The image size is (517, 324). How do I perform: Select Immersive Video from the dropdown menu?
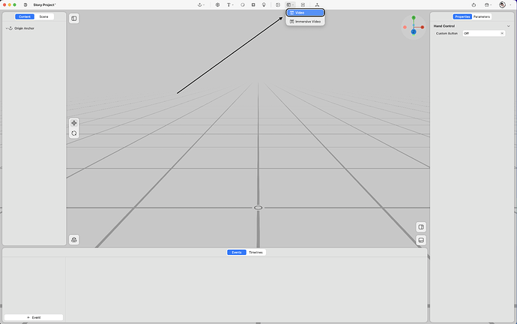click(305, 22)
